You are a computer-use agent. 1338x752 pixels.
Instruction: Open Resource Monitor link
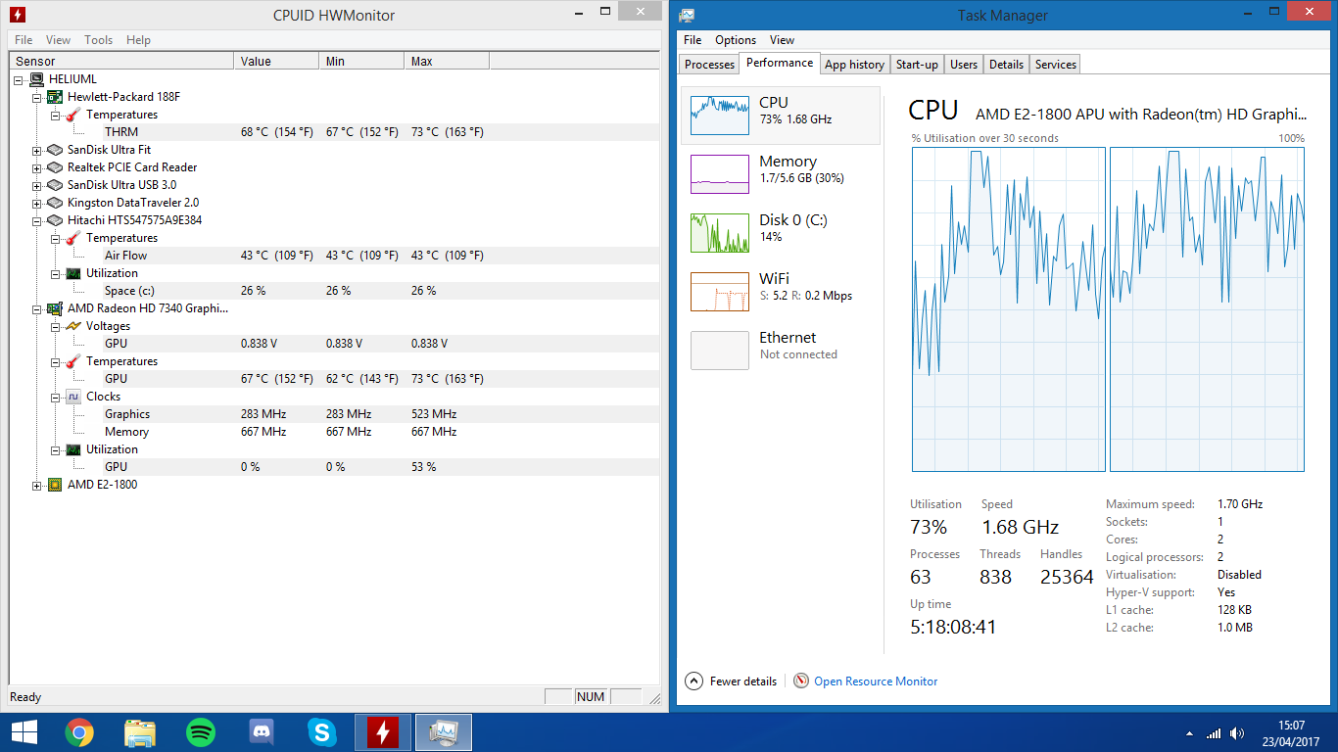pos(876,681)
